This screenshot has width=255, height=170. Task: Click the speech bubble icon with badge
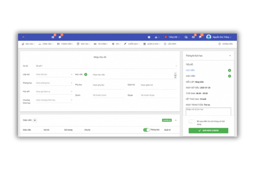(x=60, y=37)
